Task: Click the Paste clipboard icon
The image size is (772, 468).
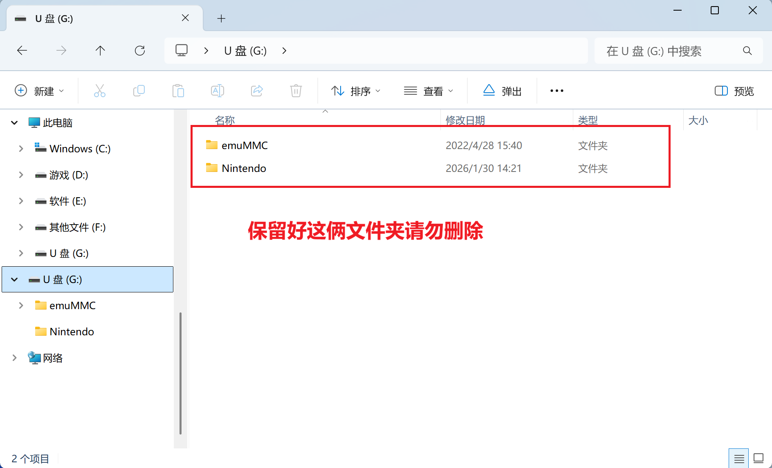Action: coord(178,91)
